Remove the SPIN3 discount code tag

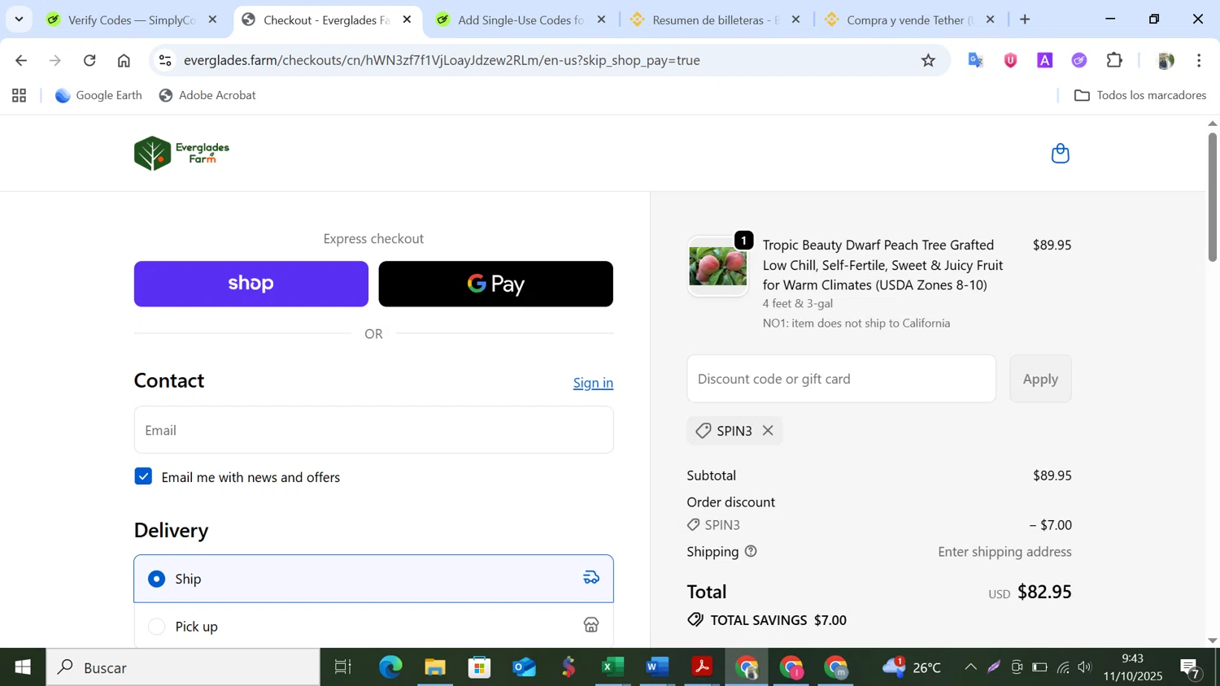coord(768,431)
